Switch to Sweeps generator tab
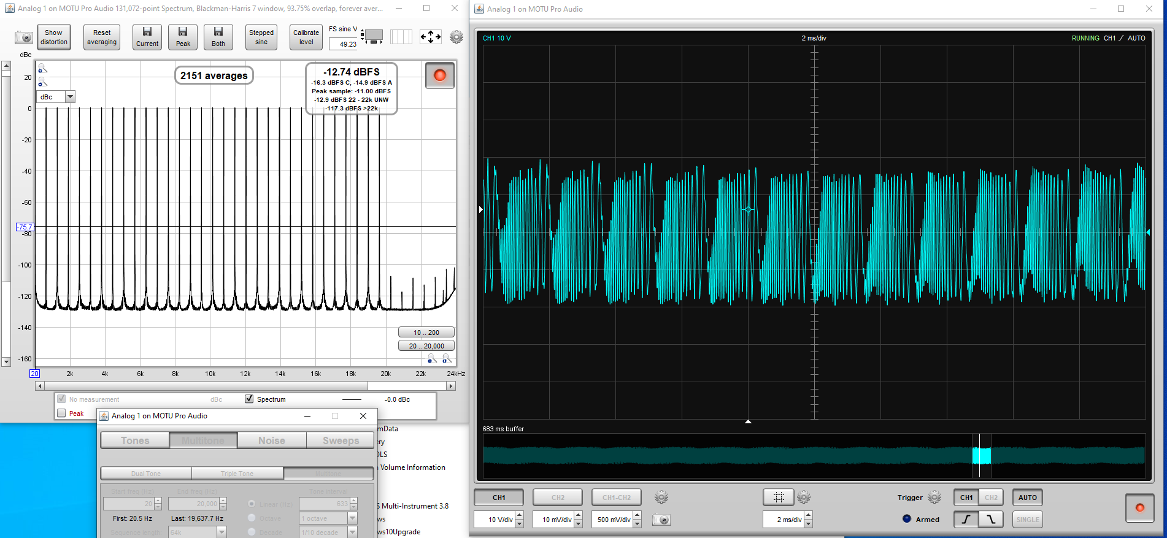Image resolution: width=1167 pixels, height=538 pixels. tap(341, 440)
